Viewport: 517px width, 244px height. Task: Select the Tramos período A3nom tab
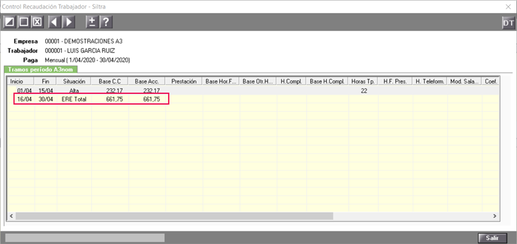click(x=41, y=69)
